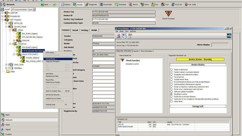Select the 'Faults in electronics' radio button
The width and height of the screenshot is (242, 136).
click(x=171, y=70)
